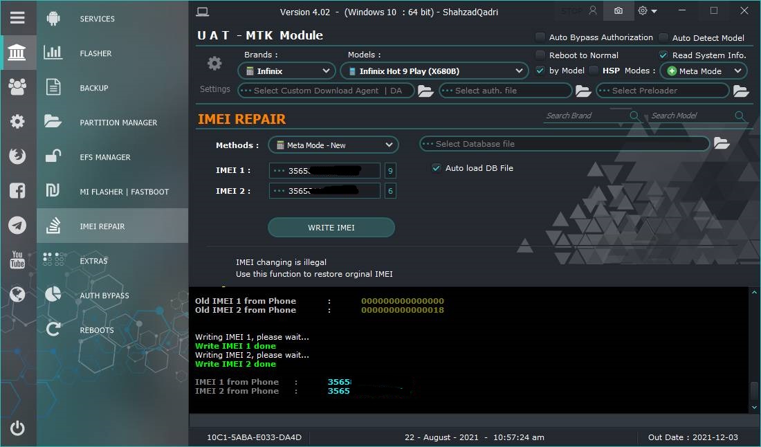Screen dimensions: 761x447
Task: Click the Select Database file field
Action: (565, 144)
